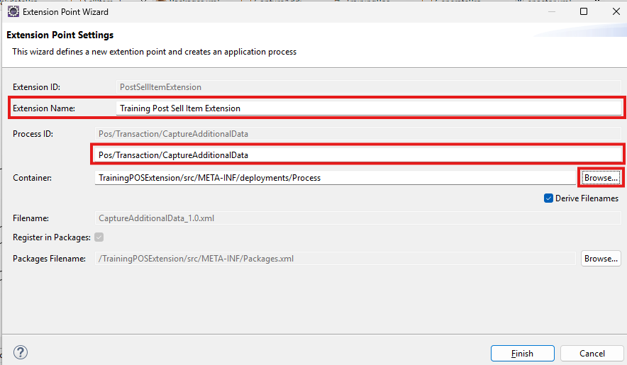The image size is (627, 365).
Task: Cancel the wizard
Action: coord(592,353)
